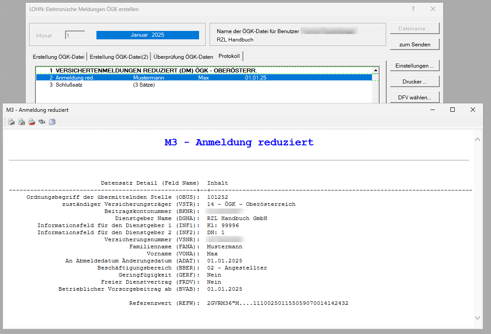Image resolution: width=491 pixels, height=334 pixels.
Task: Export the report via PDF printer icon
Action: point(31,122)
